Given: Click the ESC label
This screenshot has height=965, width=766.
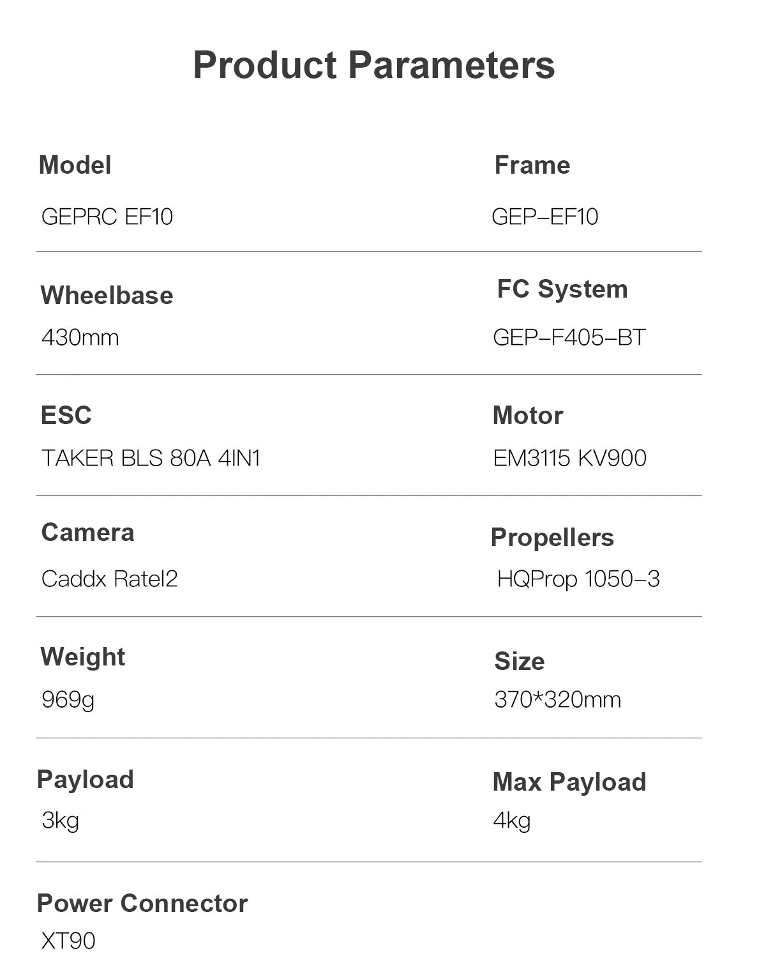Looking at the screenshot, I should coord(66,416).
